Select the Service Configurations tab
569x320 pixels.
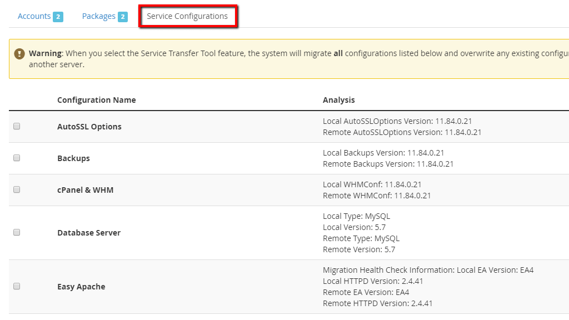coord(187,16)
